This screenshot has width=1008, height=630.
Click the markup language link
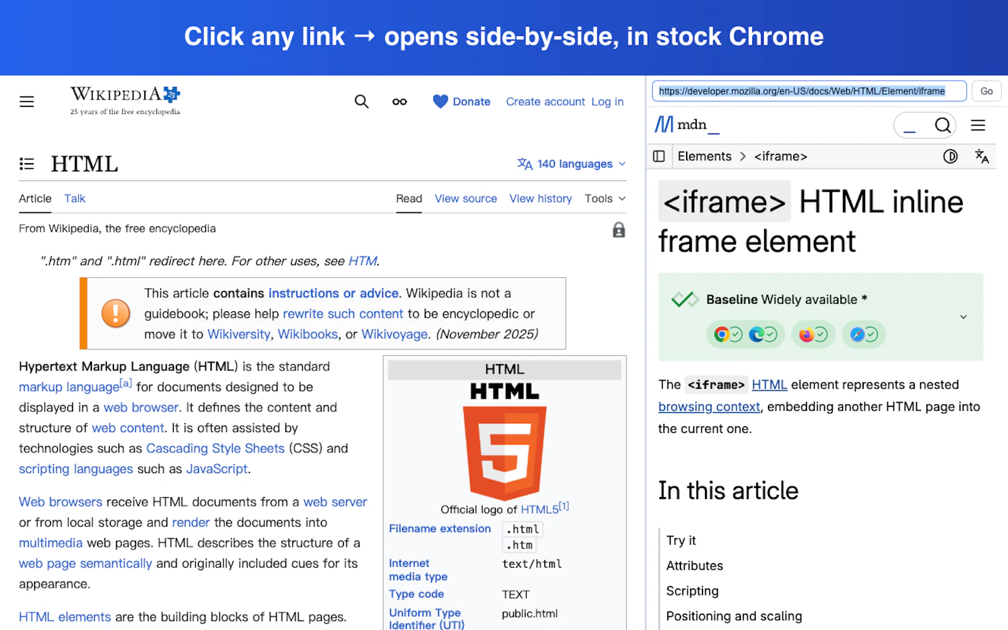pos(69,387)
